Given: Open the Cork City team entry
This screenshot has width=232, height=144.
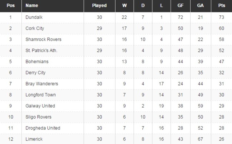Looking at the screenshot, I should point(35,28).
